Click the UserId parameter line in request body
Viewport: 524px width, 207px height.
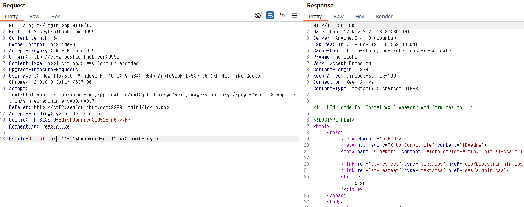[83, 139]
